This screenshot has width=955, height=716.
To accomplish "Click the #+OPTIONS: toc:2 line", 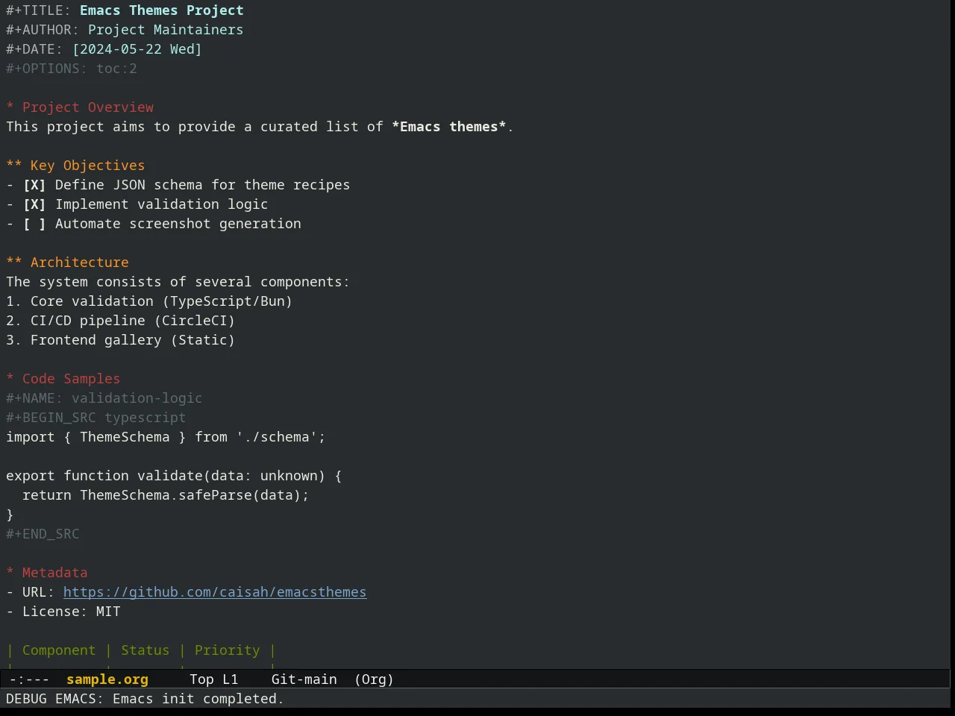I will (x=72, y=69).
